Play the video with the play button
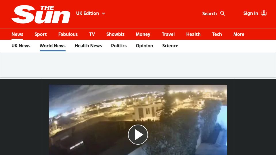Screen dimensions: 276x155 pyautogui.click(x=138, y=135)
